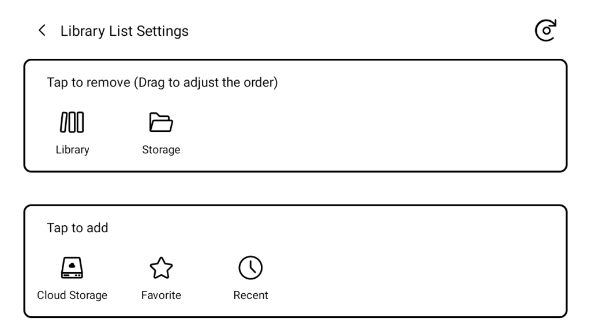Select the Cloud Storage text label
Image resolution: width=591 pixels, height=333 pixels.
[72, 296]
